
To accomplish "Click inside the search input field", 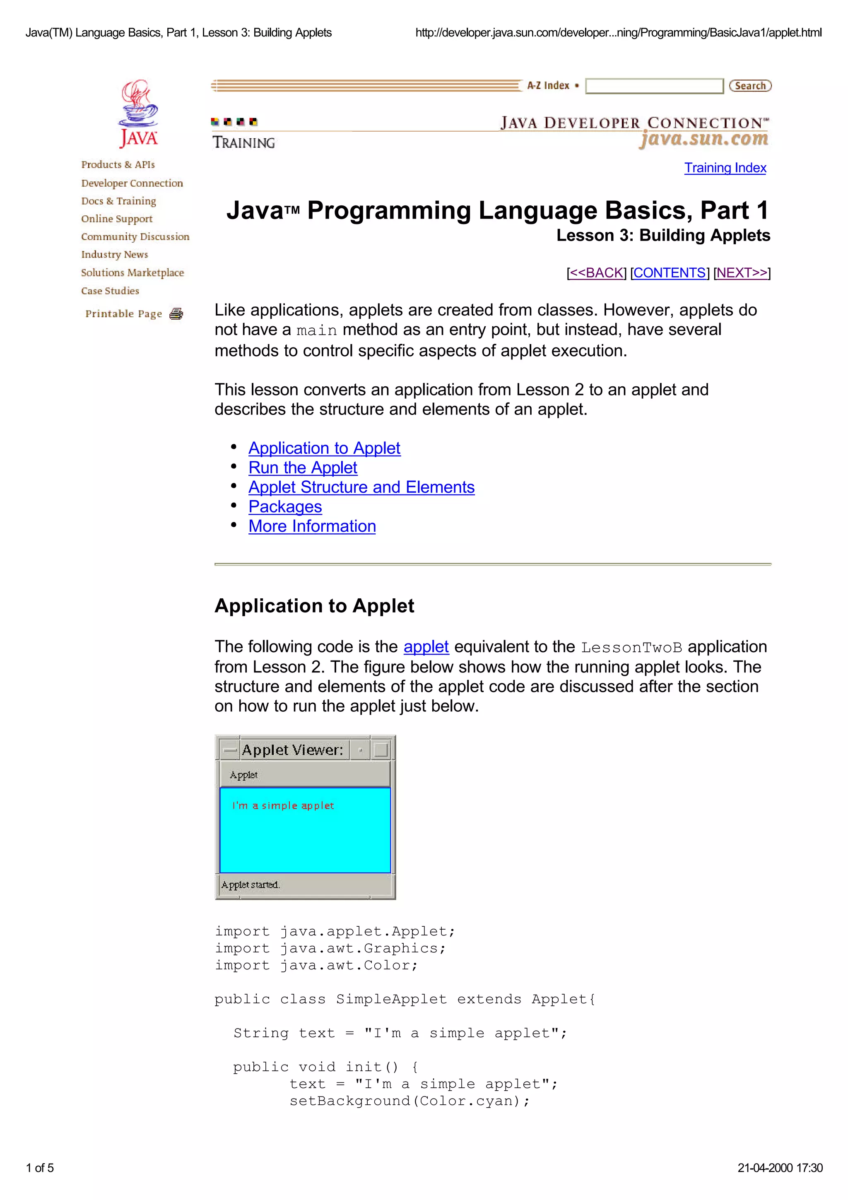I will (654, 86).
